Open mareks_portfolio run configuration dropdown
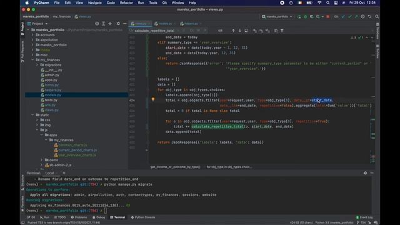Viewport: 400px width, 225px height. coord(277,17)
